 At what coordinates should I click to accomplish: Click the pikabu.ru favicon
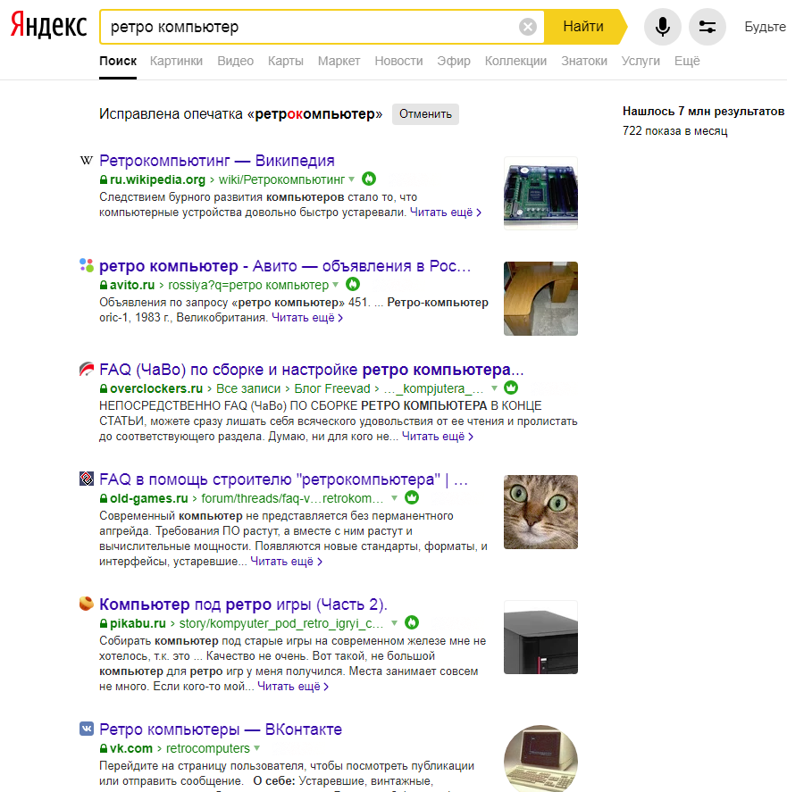tap(87, 604)
